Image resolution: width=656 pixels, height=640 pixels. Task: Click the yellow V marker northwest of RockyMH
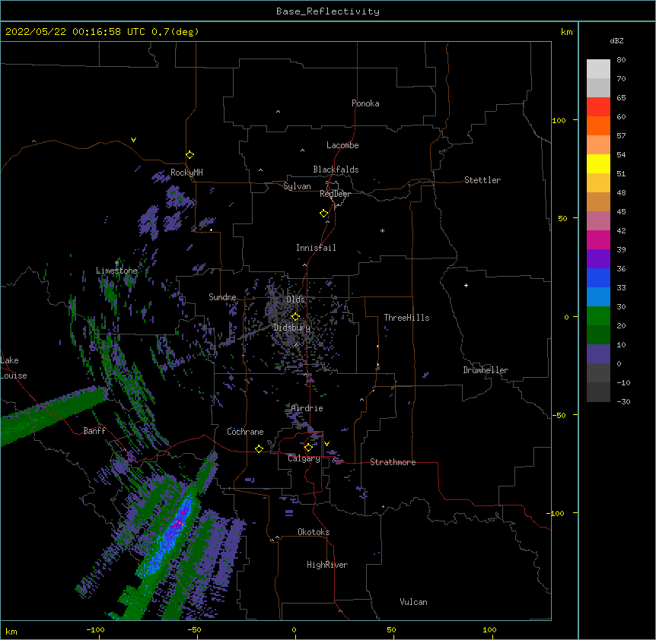(133, 140)
